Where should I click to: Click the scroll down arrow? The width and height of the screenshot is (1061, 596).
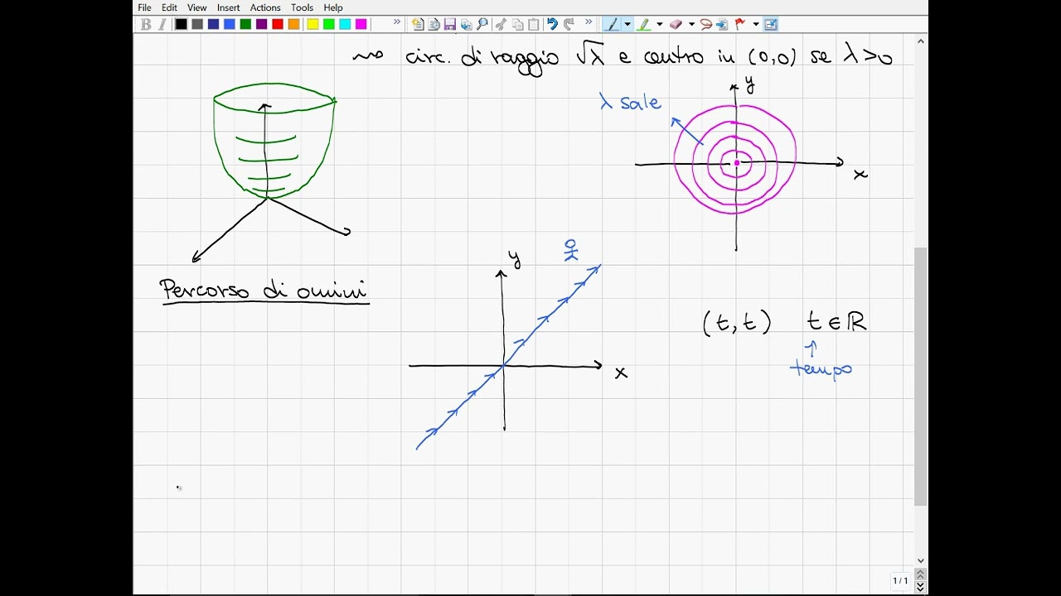pos(921,560)
